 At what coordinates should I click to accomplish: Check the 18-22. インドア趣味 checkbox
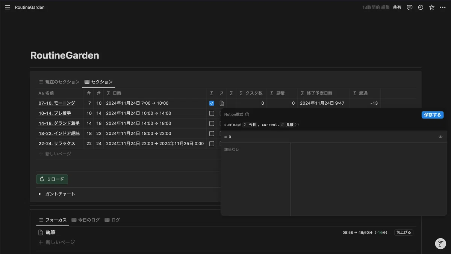point(212,134)
